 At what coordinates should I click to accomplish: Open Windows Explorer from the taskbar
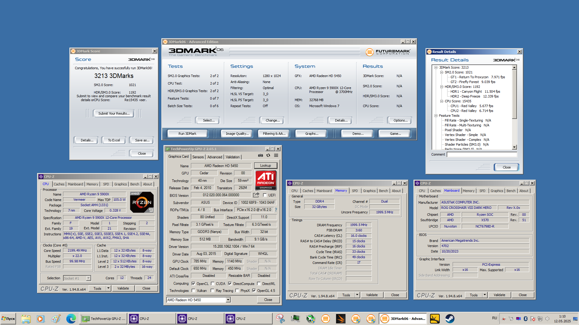pos(26,318)
